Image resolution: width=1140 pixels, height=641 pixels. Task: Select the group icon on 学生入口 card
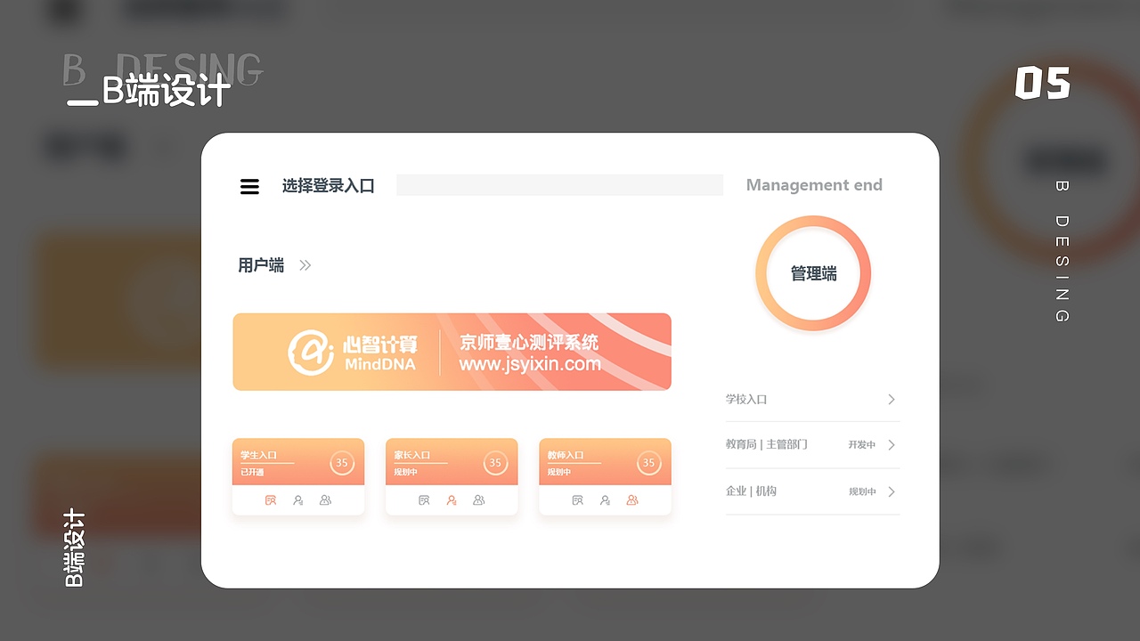pyautogui.click(x=326, y=500)
